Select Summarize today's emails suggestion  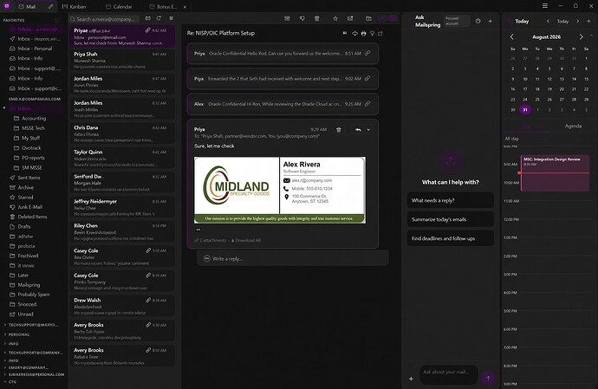pyautogui.click(x=451, y=219)
